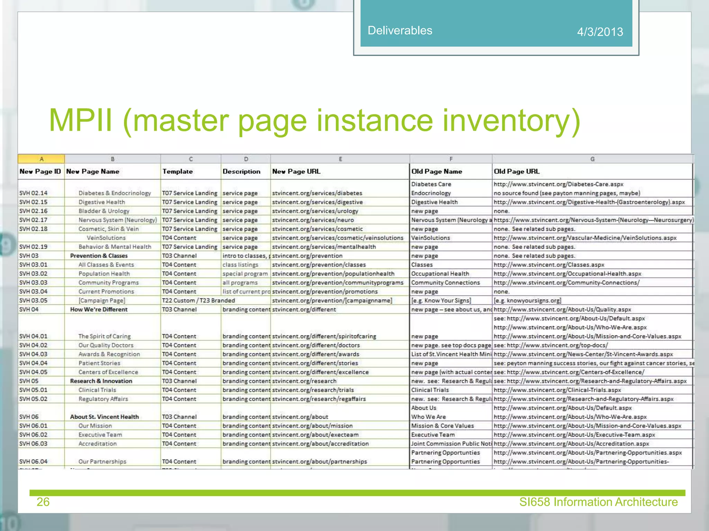Select cell 'Community Connections'
Image resolution: width=709 pixels, height=531 pixels.
451,283
